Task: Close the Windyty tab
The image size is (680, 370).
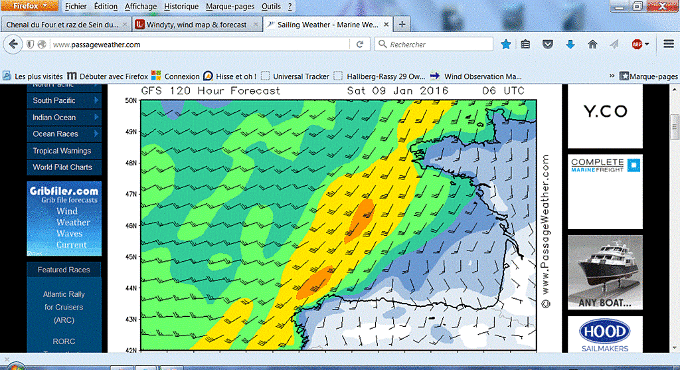Action: tap(256, 25)
